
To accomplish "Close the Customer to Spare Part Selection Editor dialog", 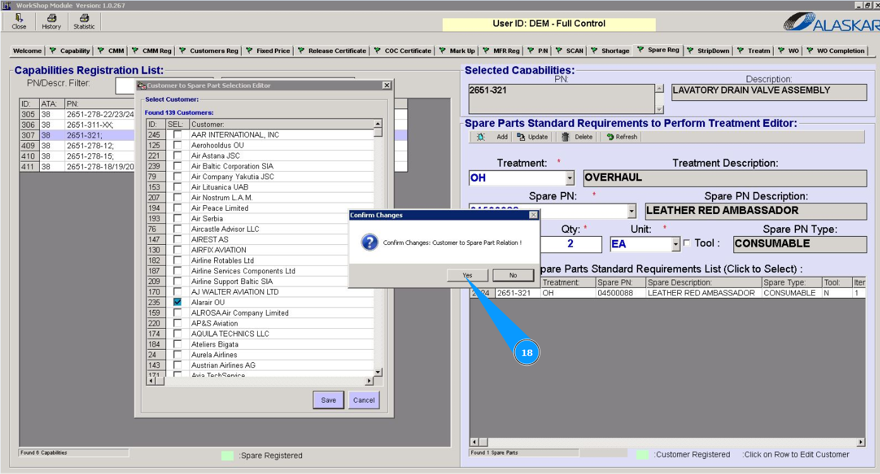I will click(x=387, y=85).
